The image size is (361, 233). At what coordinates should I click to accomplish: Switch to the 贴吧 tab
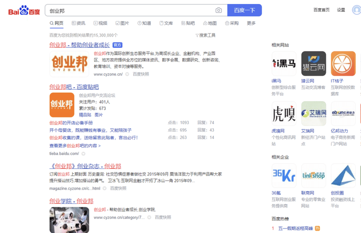[x=188, y=23]
